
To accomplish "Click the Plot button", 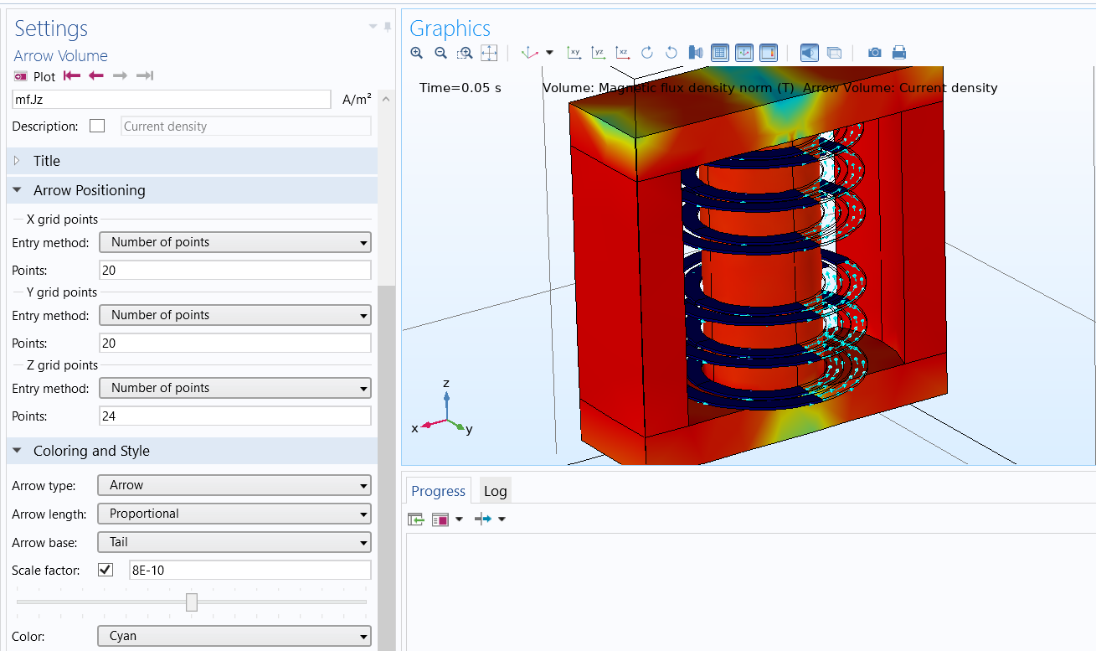I will click(35, 76).
